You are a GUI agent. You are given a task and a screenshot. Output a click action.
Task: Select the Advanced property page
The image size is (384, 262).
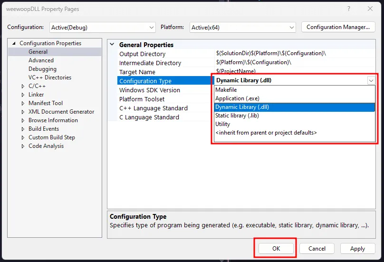41,60
